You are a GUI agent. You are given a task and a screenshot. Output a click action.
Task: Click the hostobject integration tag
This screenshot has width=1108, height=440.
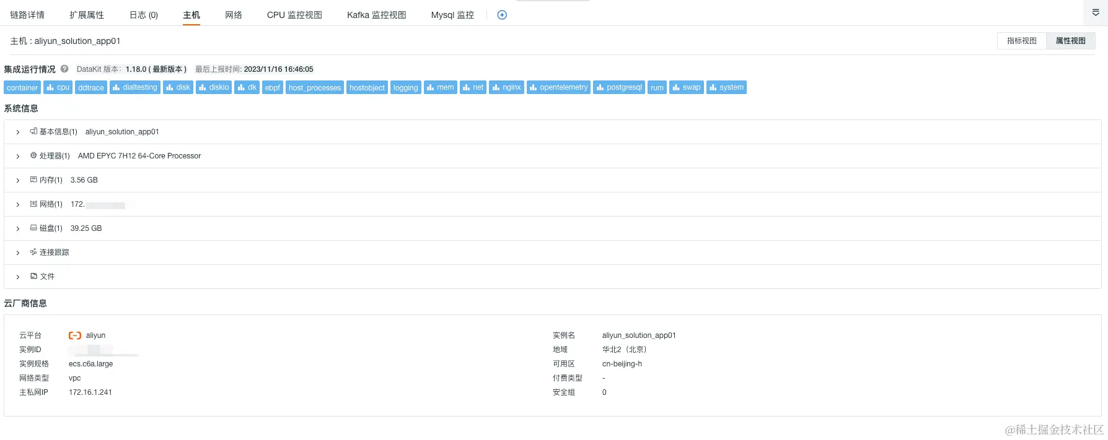pyautogui.click(x=367, y=87)
